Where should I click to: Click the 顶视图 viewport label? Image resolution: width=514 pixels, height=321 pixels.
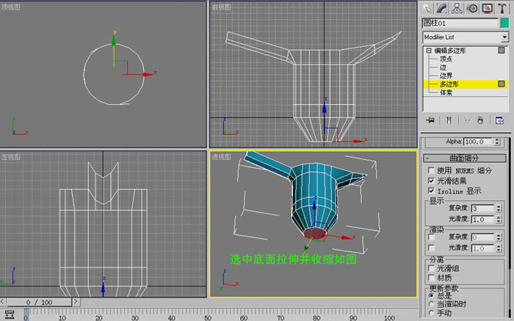point(11,7)
